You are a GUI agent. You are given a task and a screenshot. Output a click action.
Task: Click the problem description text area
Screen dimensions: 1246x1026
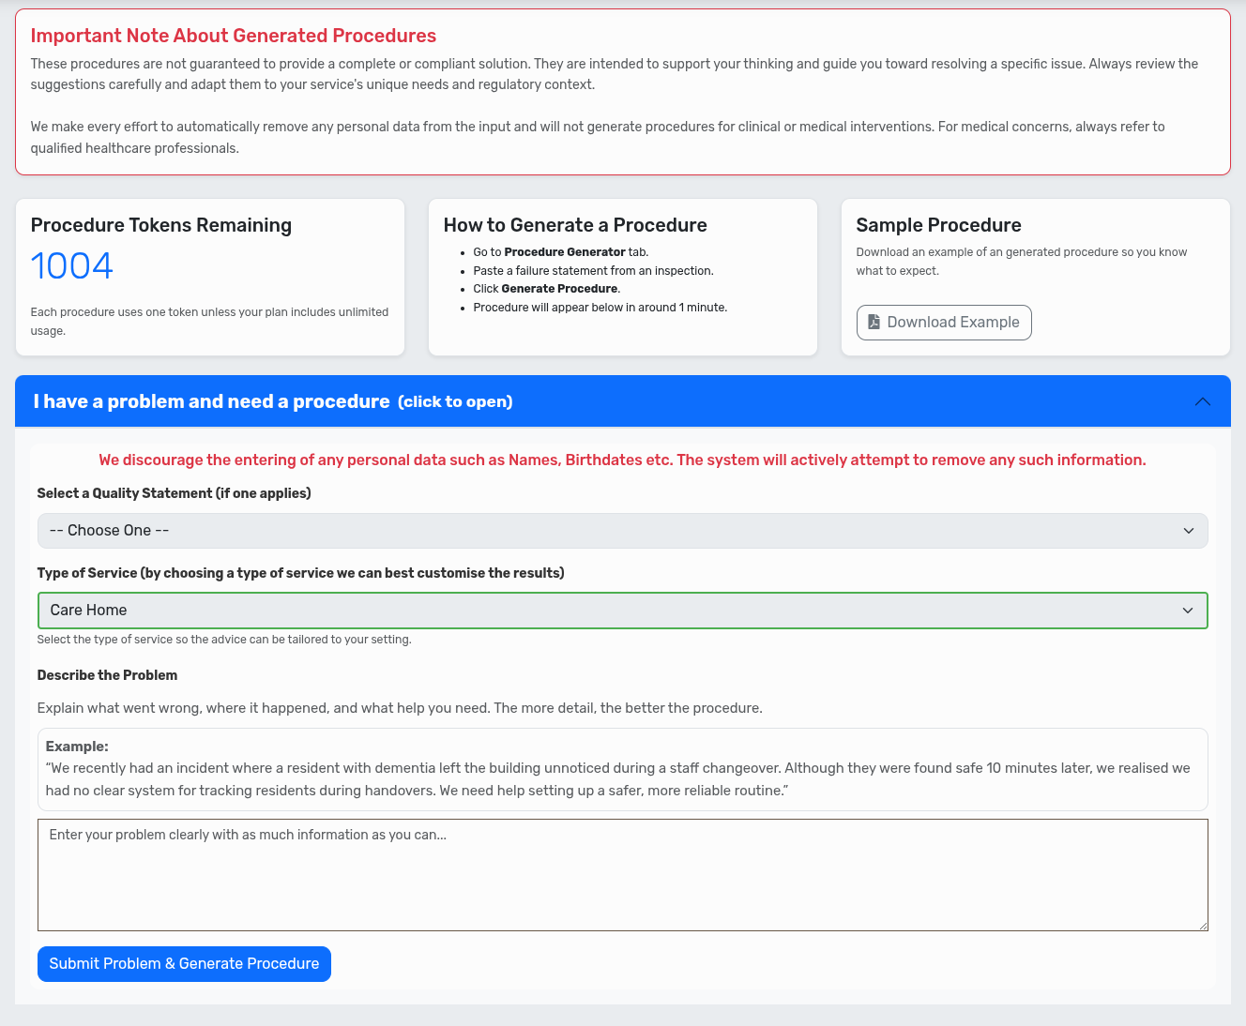point(622,874)
